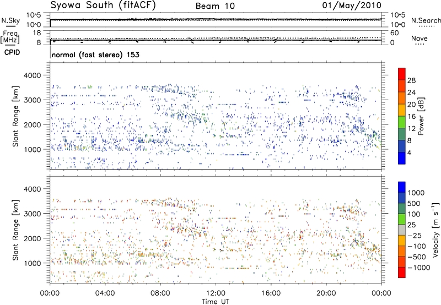Screen dimensions: 441x305
Task: Pick the gray -25 to 25 Velocity segment
Action: click(402, 230)
